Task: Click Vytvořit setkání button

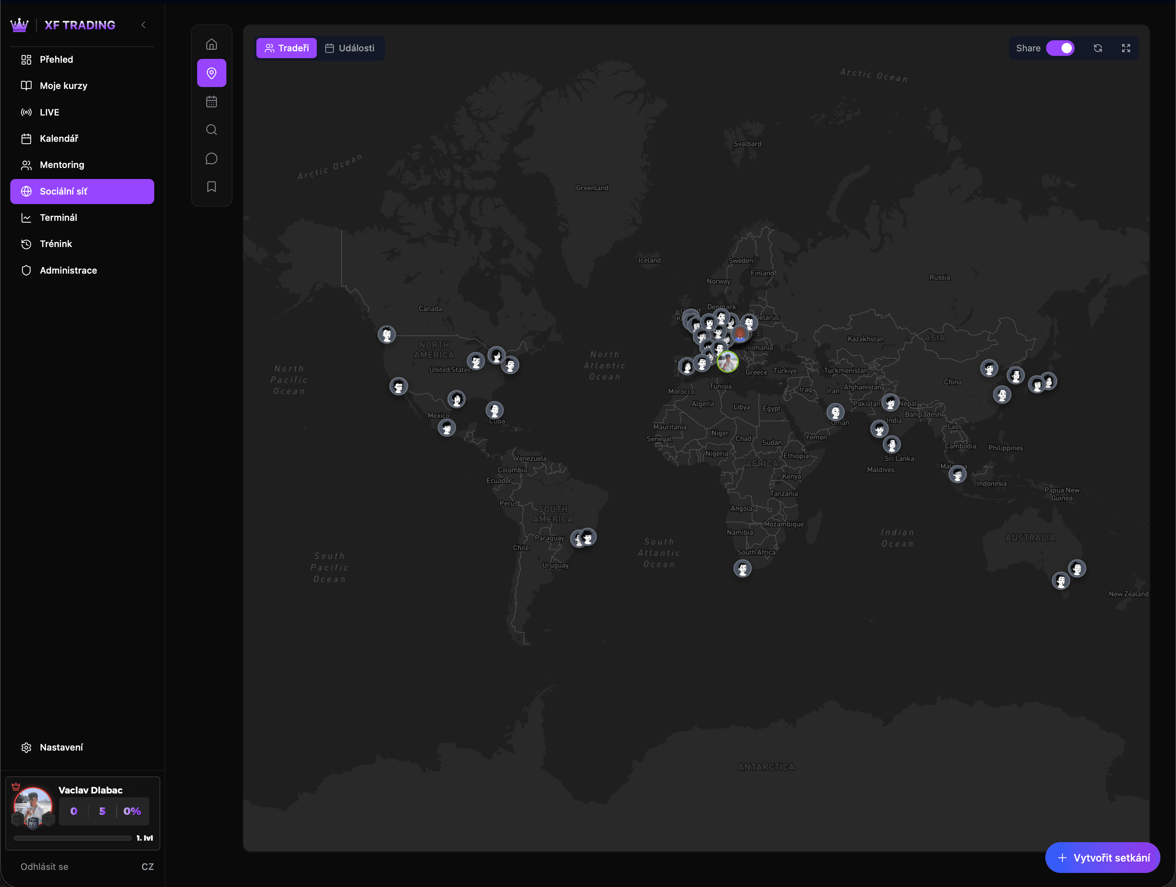Action: point(1103,857)
